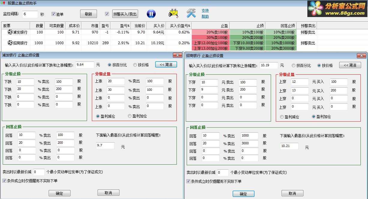368x199 pixels.
Task: Toggle the 追单 checkbox
Action: 54,14
